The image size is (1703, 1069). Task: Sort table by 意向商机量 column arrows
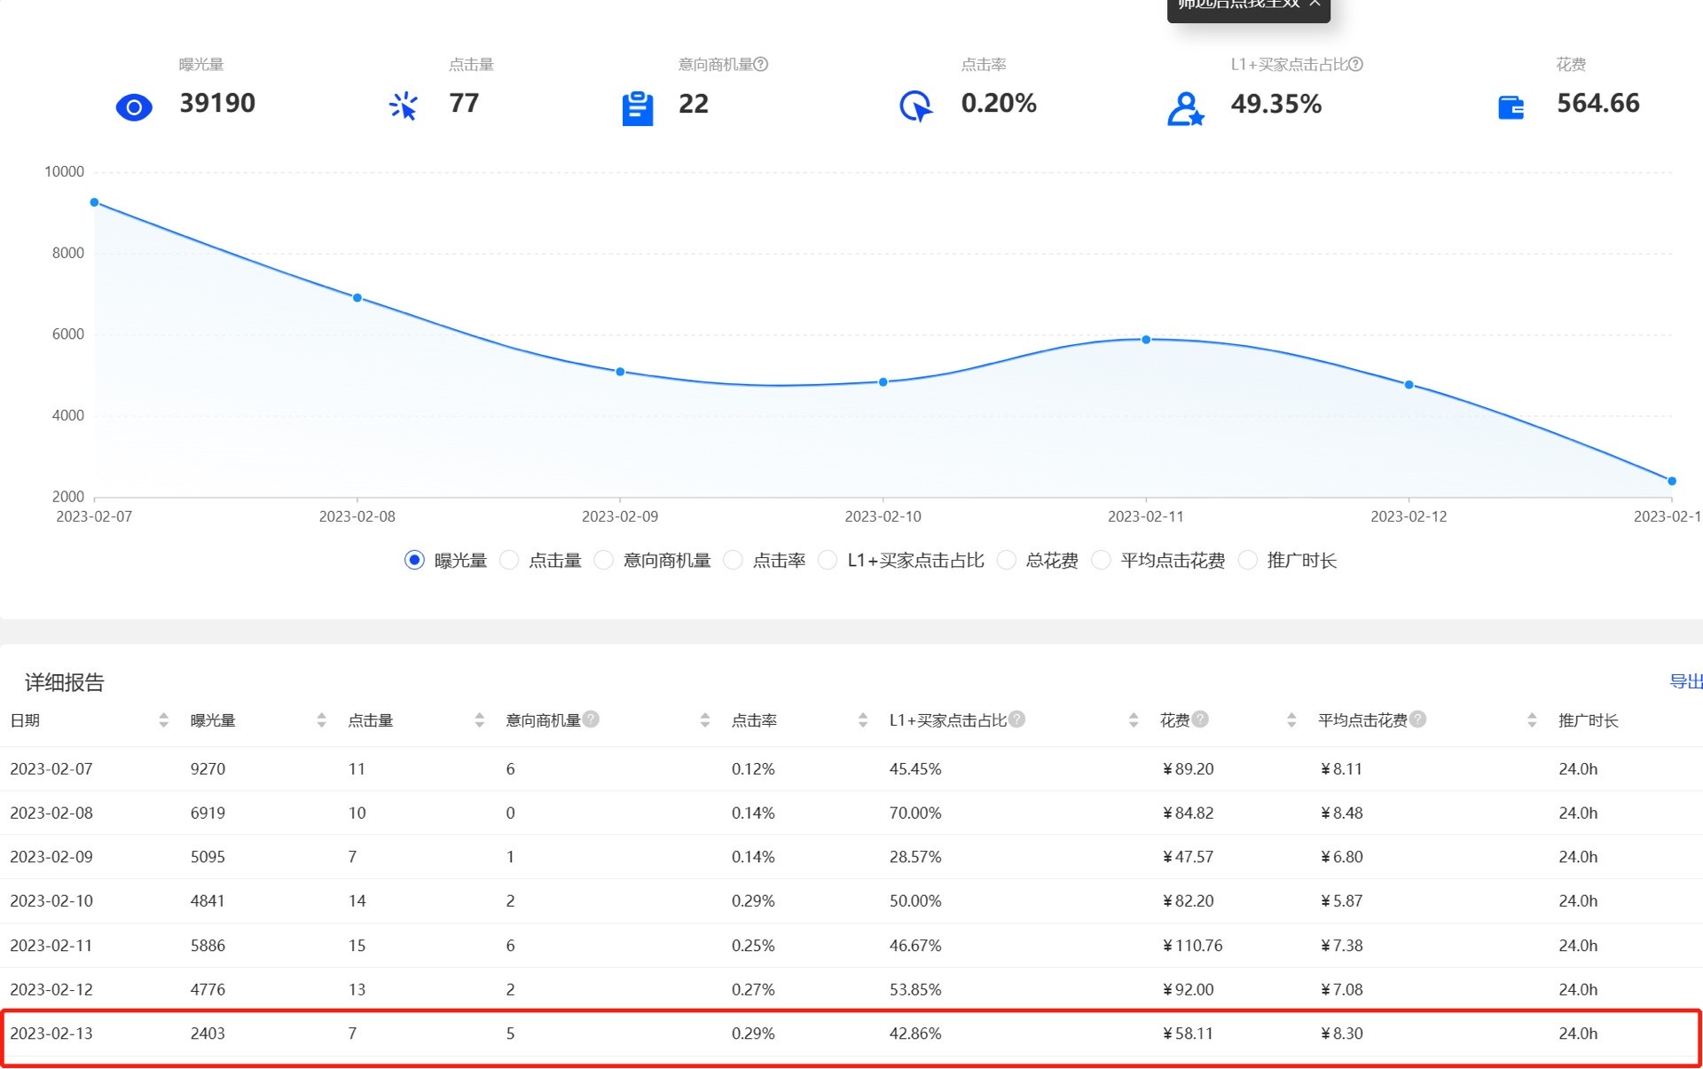[x=704, y=720]
